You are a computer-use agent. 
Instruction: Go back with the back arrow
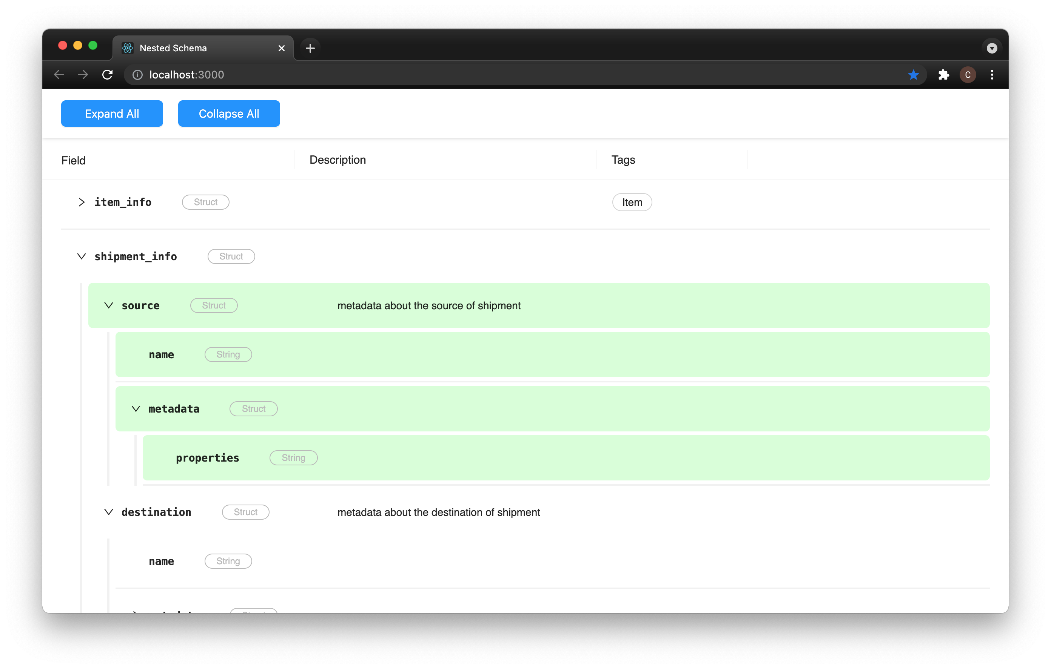tap(59, 75)
